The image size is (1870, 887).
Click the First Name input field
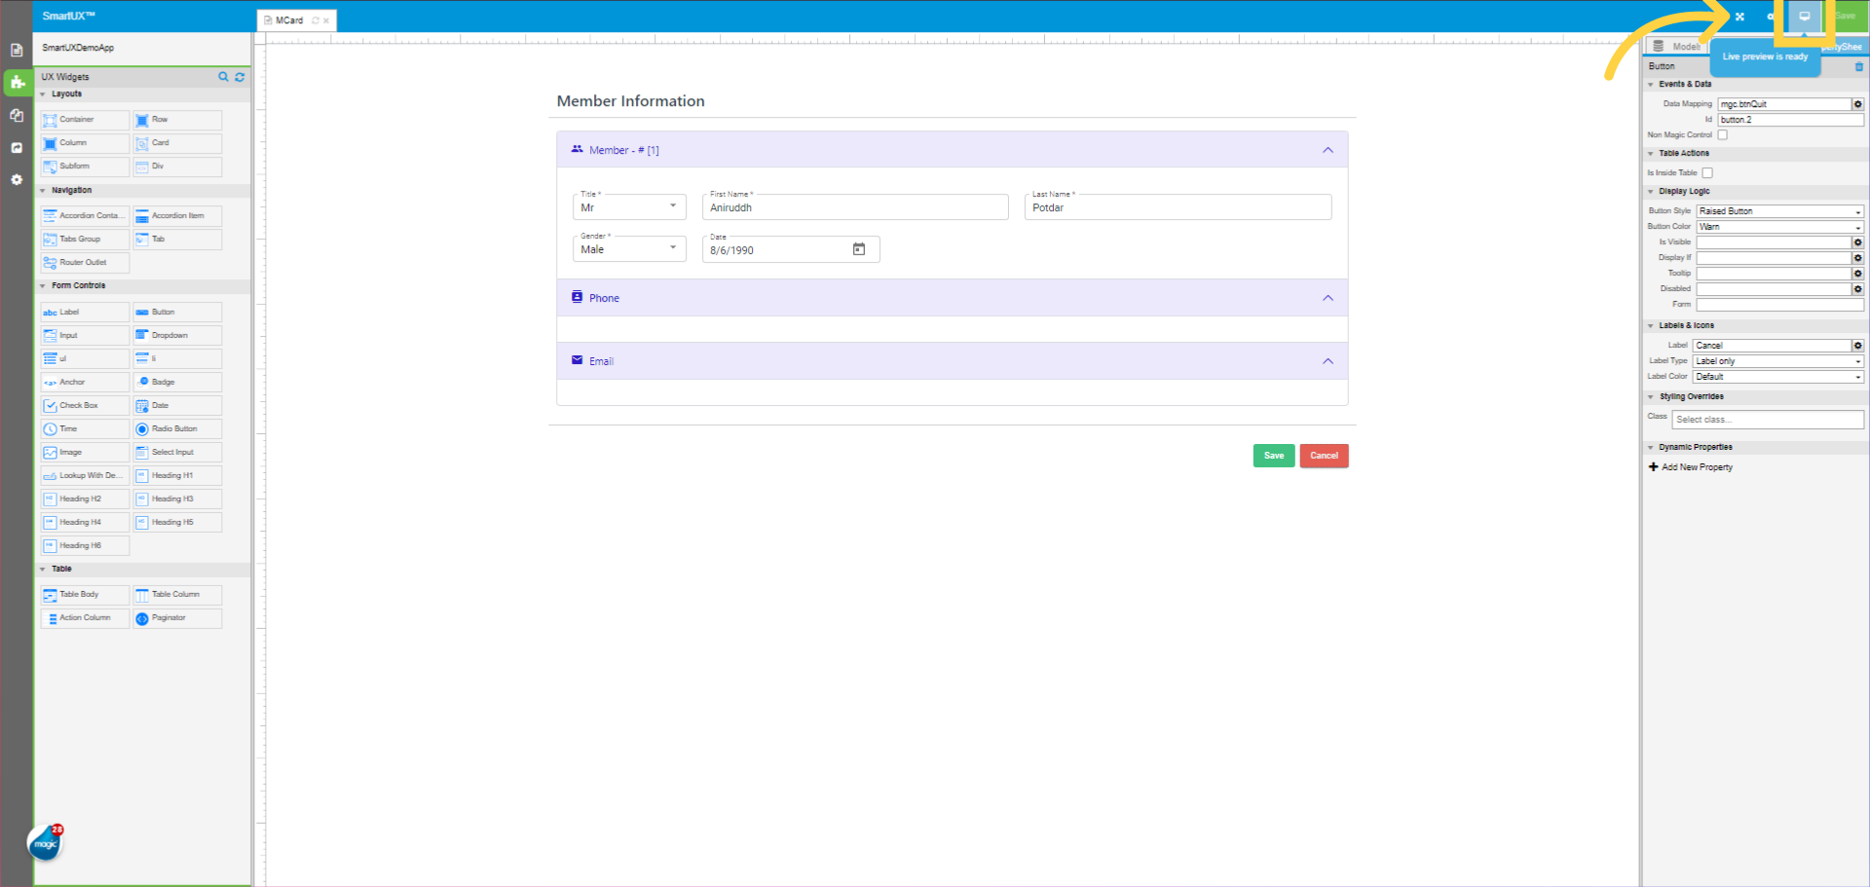click(855, 206)
